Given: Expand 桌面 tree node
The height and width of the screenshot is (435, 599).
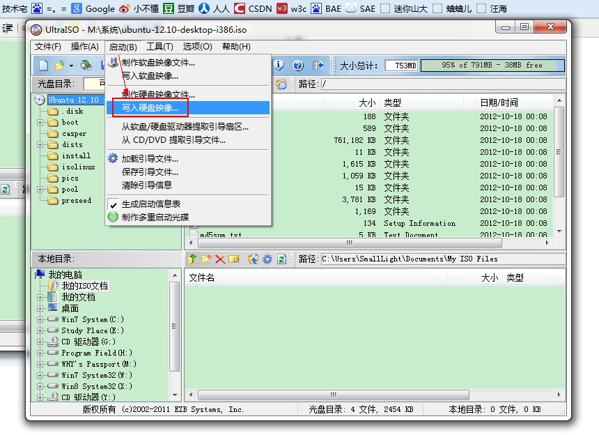Looking at the screenshot, I should pyautogui.click(x=40, y=308).
